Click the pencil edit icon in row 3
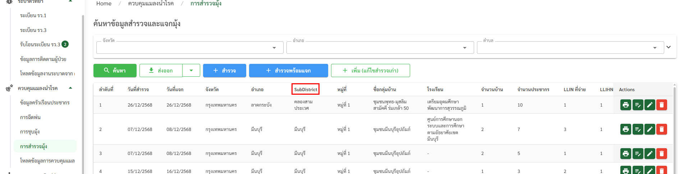The width and height of the screenshot is (684, 174). click(x=649, y=154)
